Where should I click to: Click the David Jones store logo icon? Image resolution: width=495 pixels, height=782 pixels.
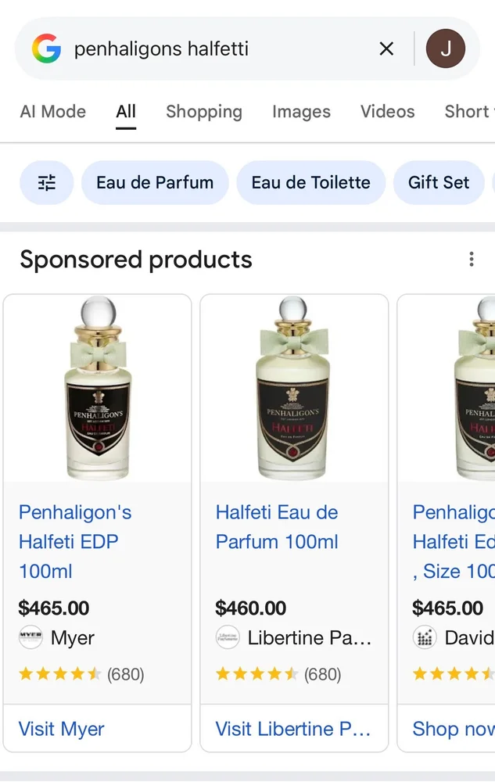coord(425,638)
